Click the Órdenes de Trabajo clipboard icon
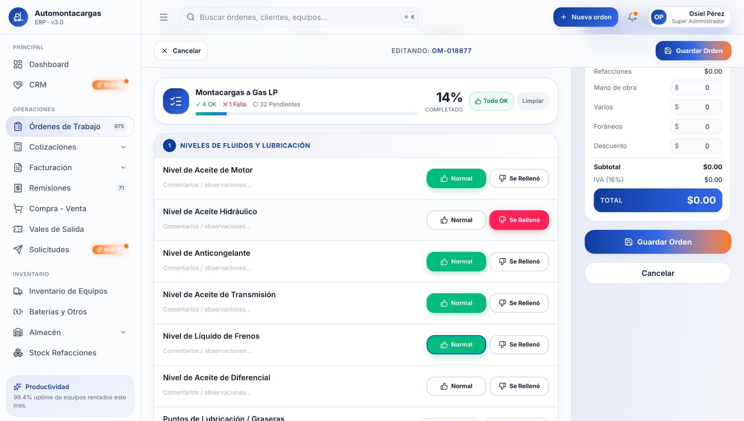Screen dimensions: 744x421 (18, 127)
